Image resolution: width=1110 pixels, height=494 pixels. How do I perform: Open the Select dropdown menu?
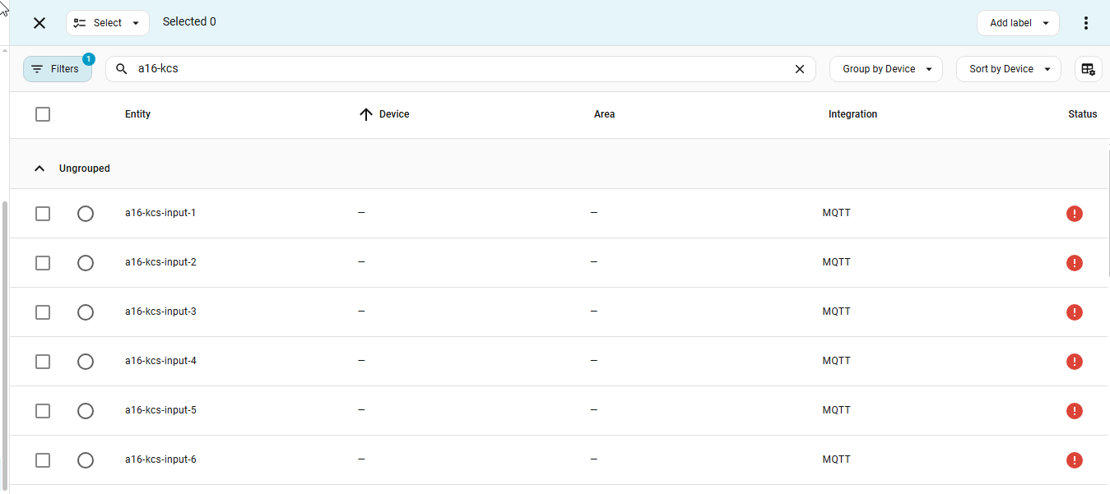pos(107,23)
